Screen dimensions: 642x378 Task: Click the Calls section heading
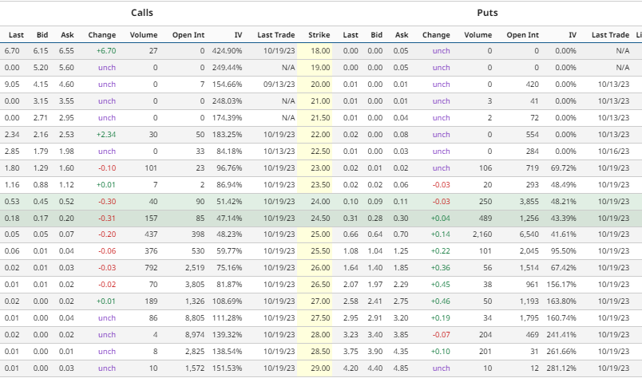pos(141,13)
